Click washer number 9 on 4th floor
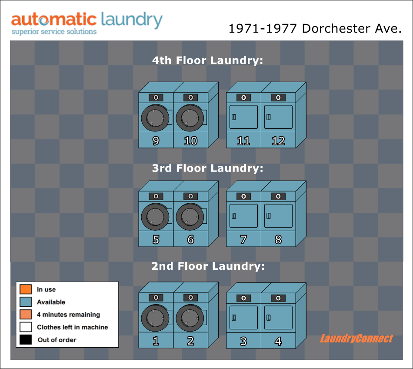The image size is (413, 369). tap(156, 120)
